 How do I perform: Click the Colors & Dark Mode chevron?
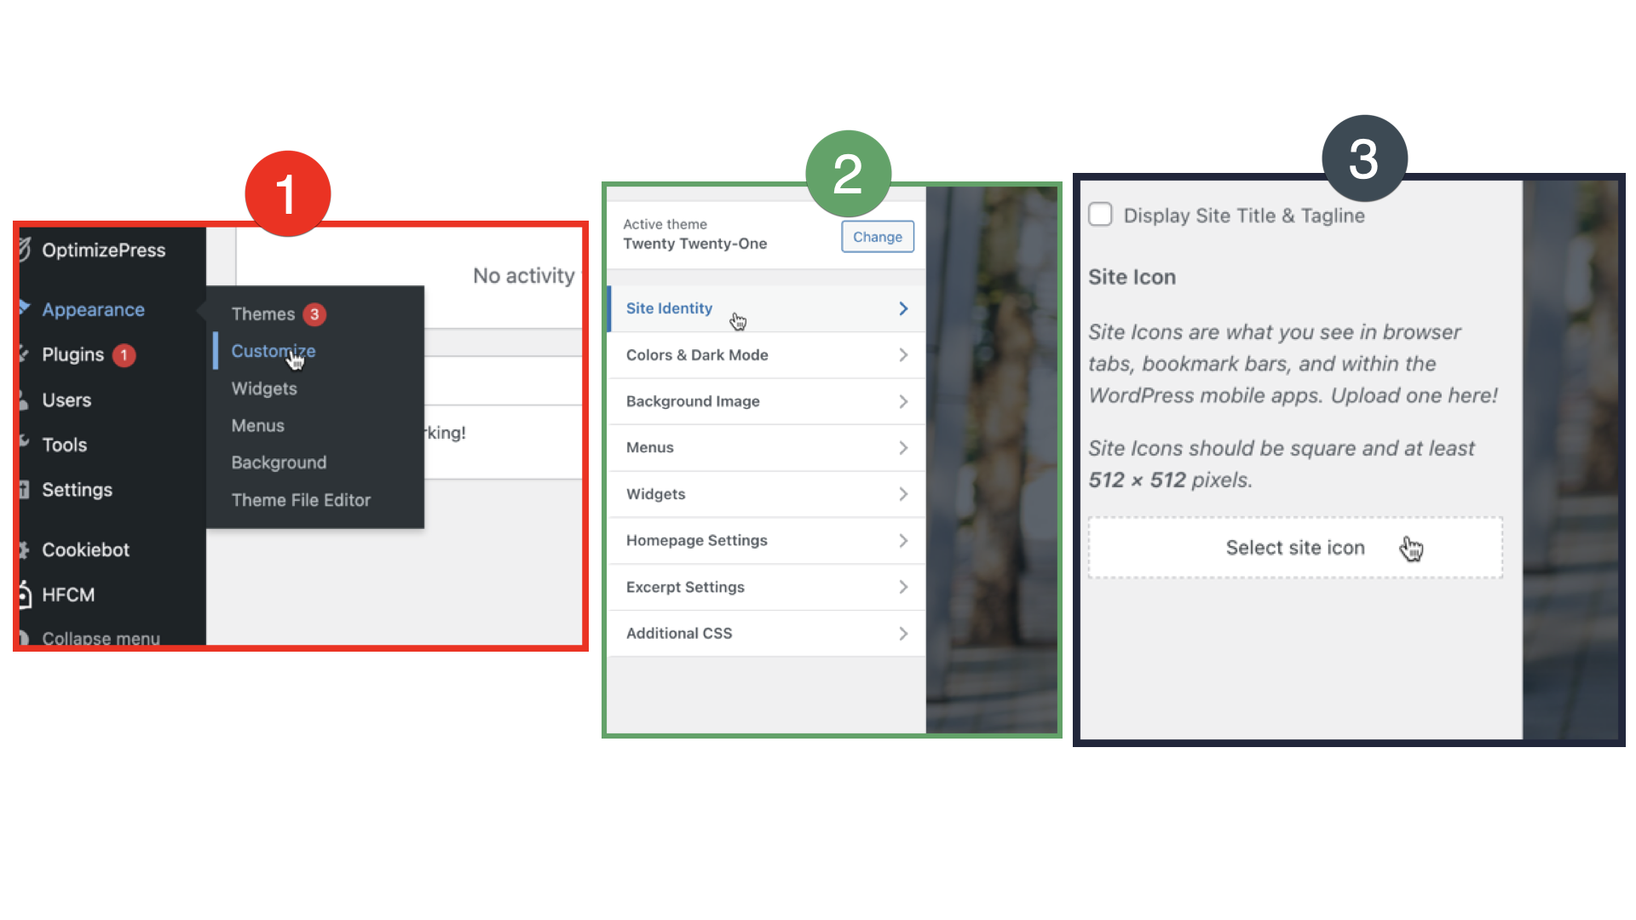pos(903,355)
